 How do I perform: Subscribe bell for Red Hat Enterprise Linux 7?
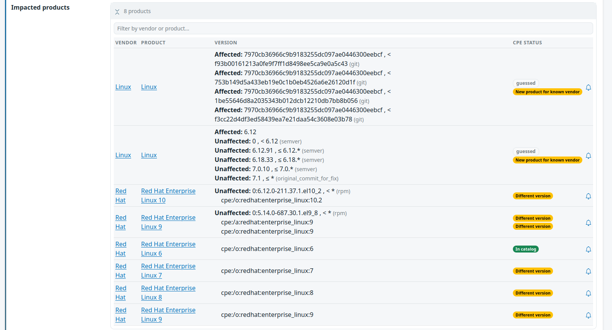[588, 271]
